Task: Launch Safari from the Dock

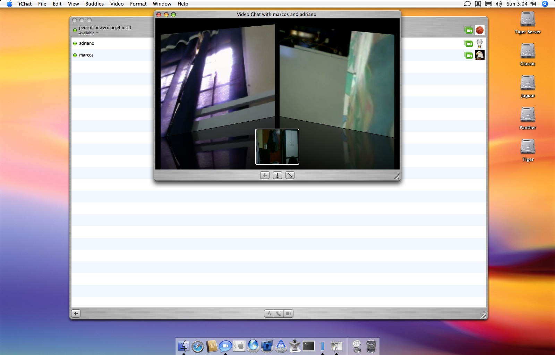Action: [198, 346]
